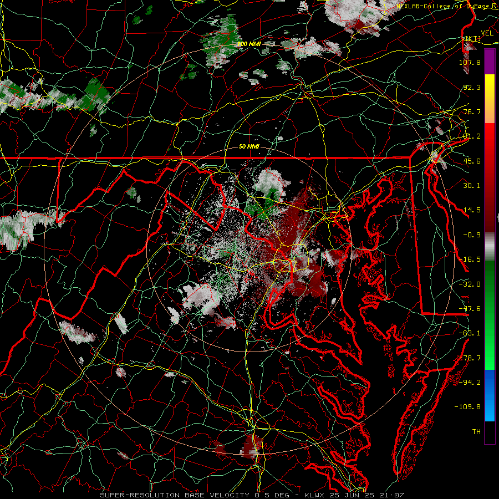
Task: Click the 92.3 legend value
Action: tap(472, 87)
